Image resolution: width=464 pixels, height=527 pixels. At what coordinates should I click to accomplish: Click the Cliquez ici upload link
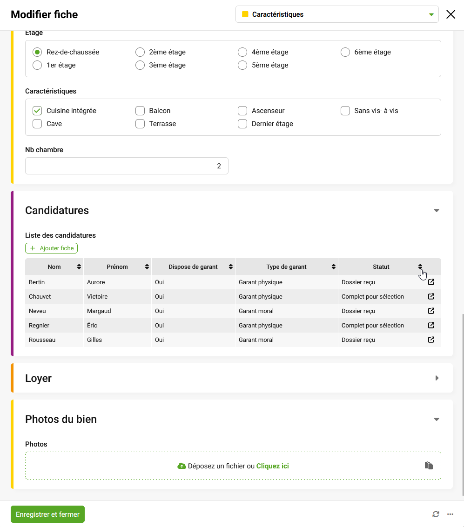(272, 466)
